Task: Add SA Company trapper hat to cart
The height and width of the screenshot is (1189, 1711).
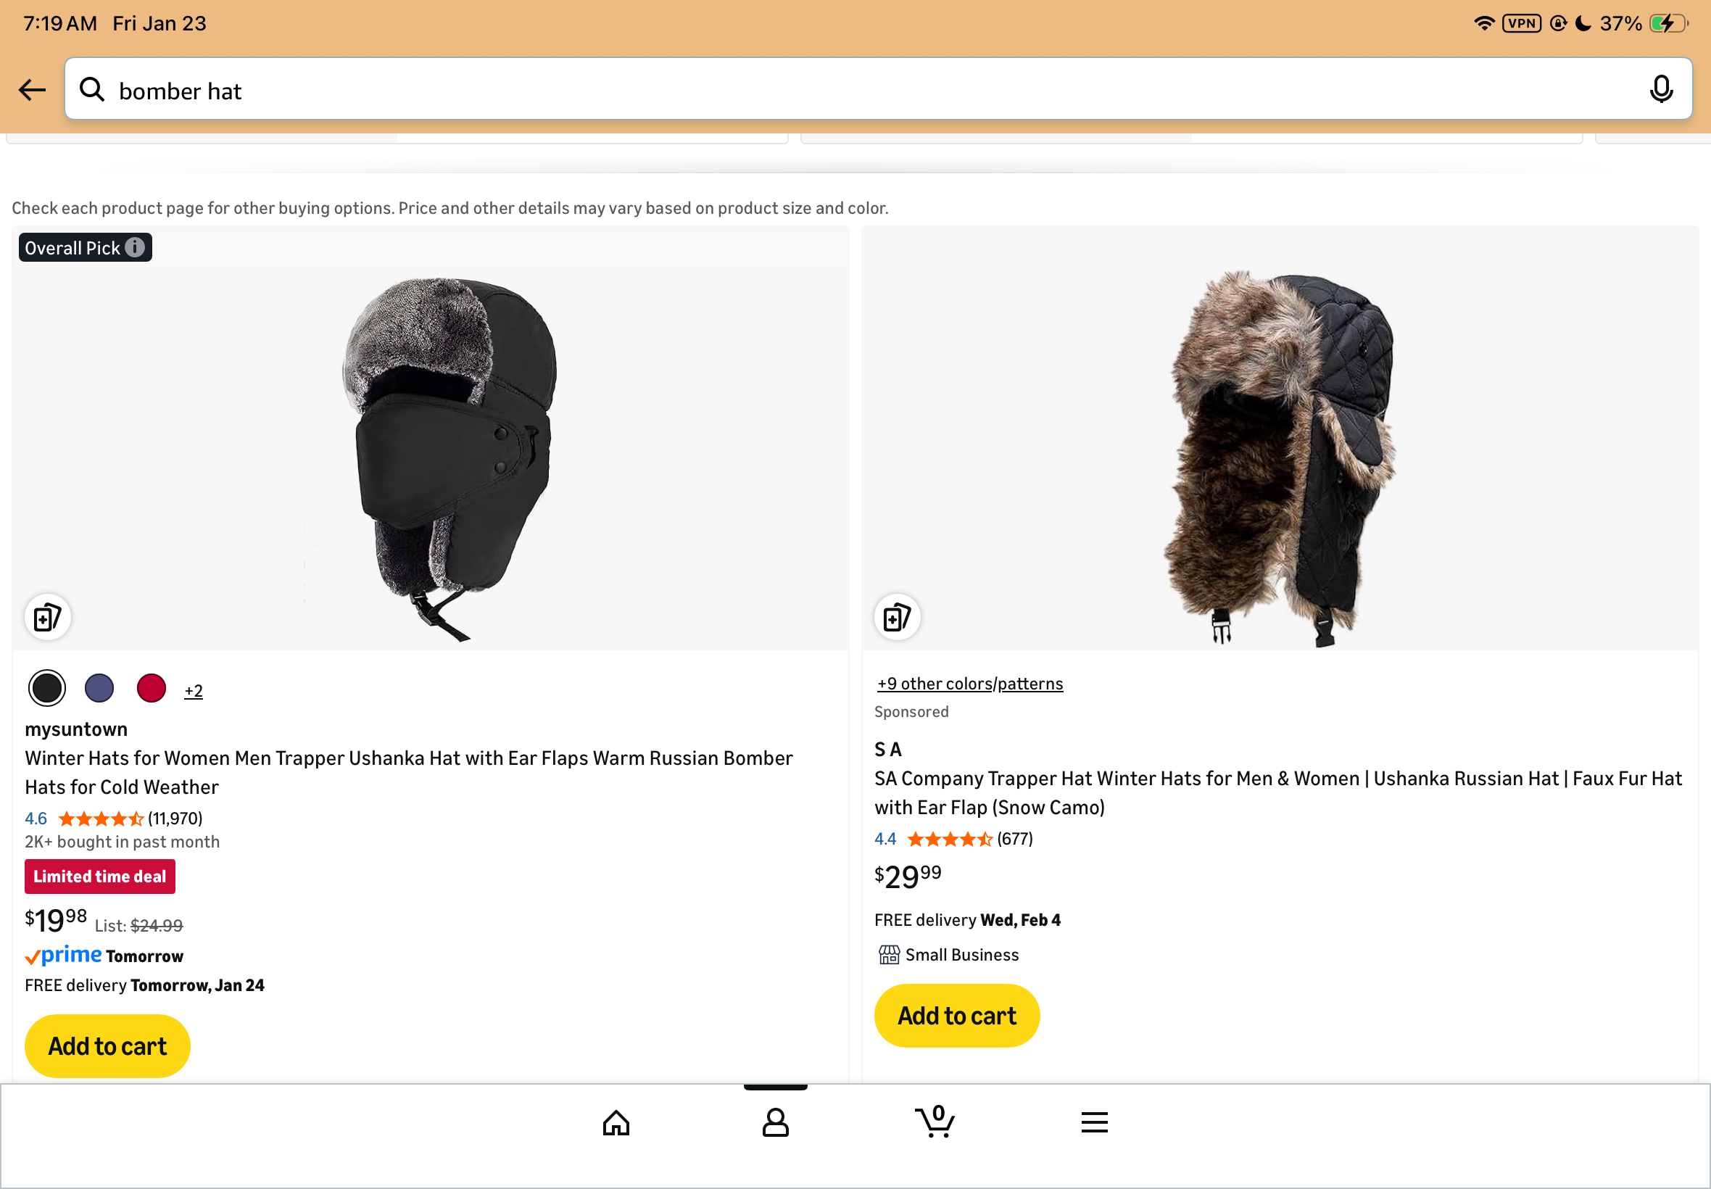Action: click(x=956, y=1016)
